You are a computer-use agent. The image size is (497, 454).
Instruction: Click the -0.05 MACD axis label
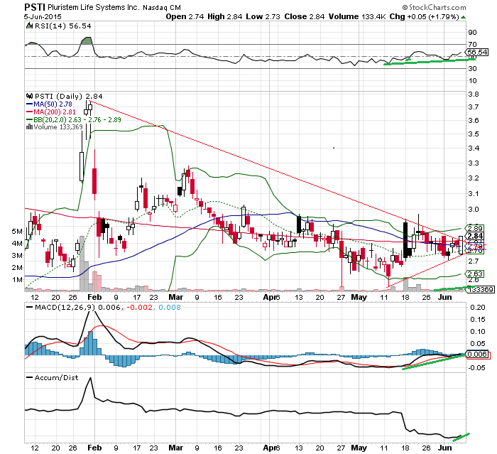pyautogui.click(x=476, y=368)
